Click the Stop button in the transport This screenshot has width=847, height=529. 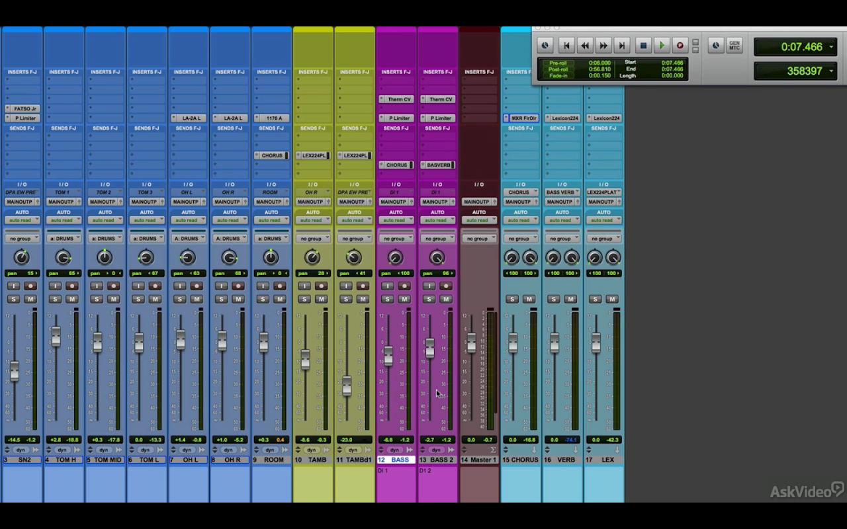point(643,46)
